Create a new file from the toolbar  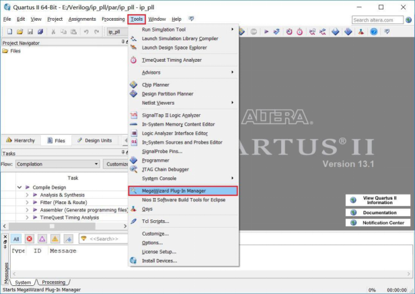coord(10,32)
